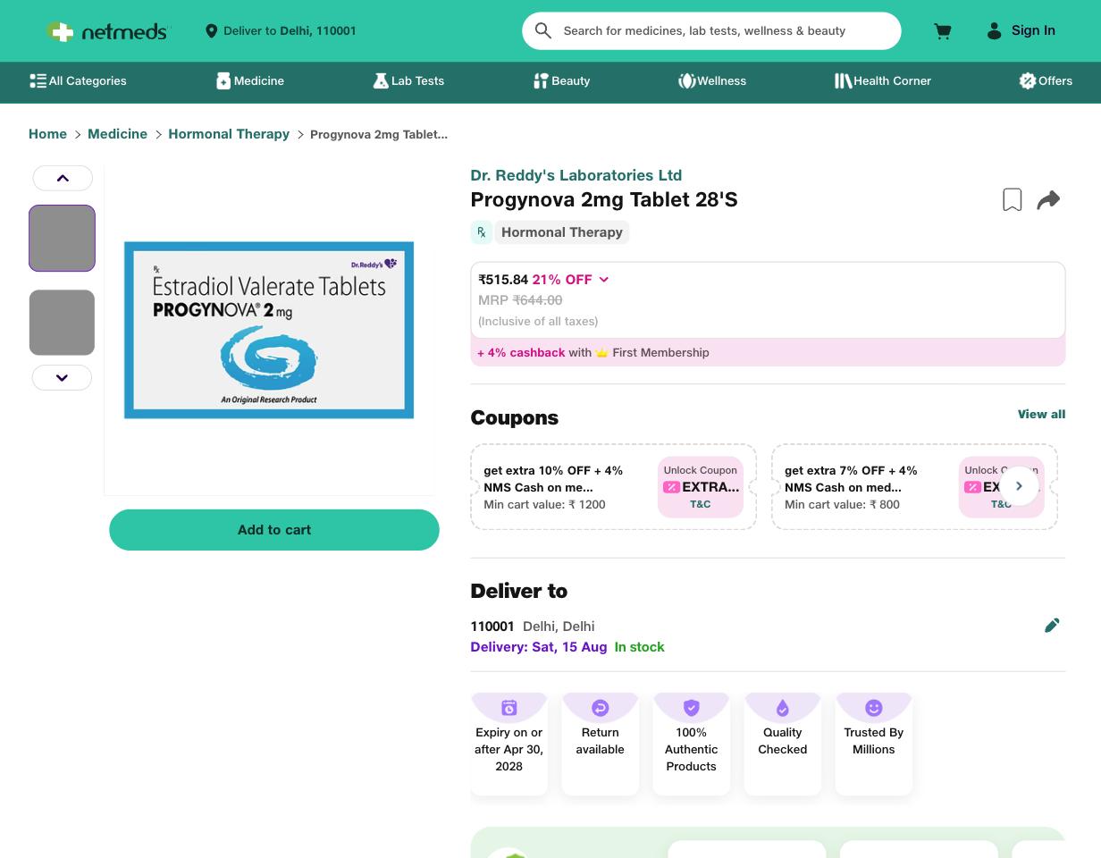Screen dimensions: 1101x858
Task: Click the return available icon
Action: pos(600,708)
